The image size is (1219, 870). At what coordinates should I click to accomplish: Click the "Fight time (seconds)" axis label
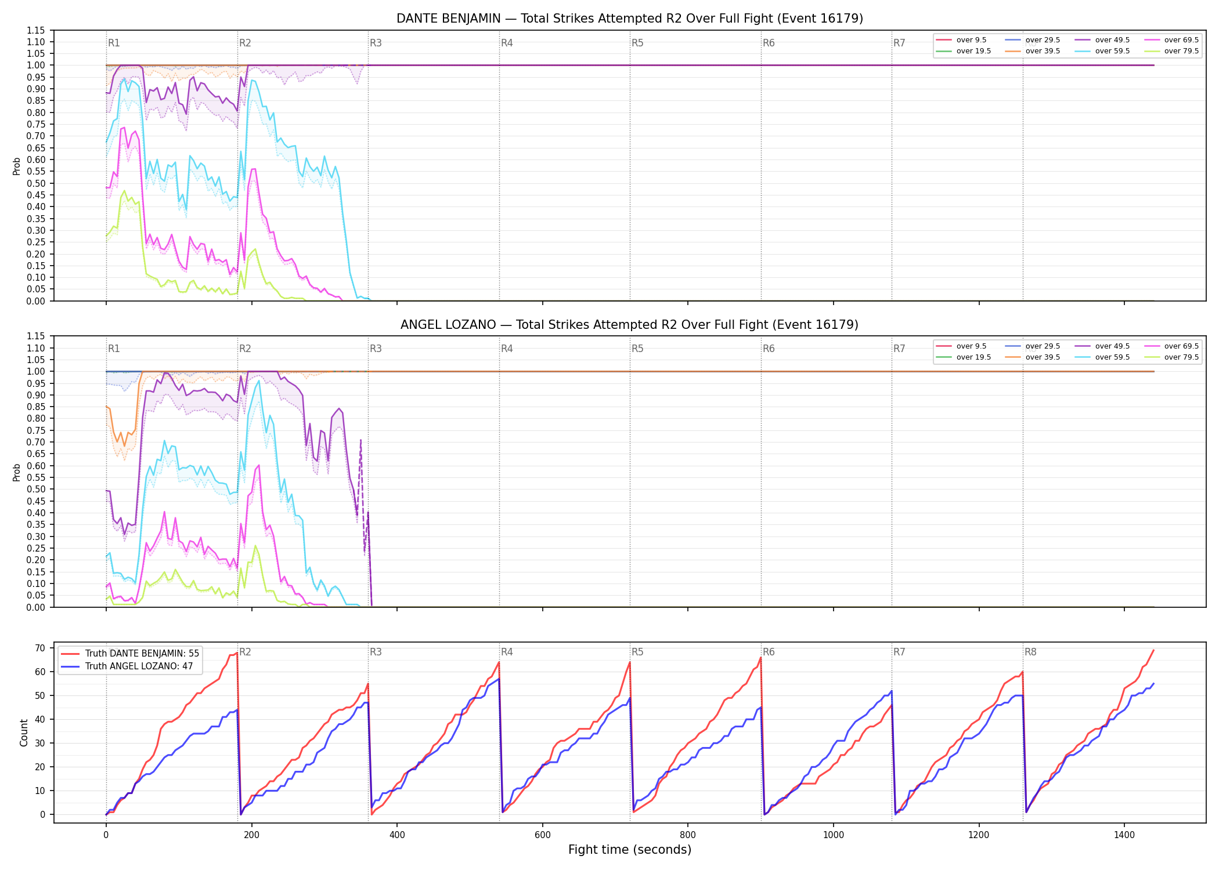pyautogui.click(x=630, y=850)
